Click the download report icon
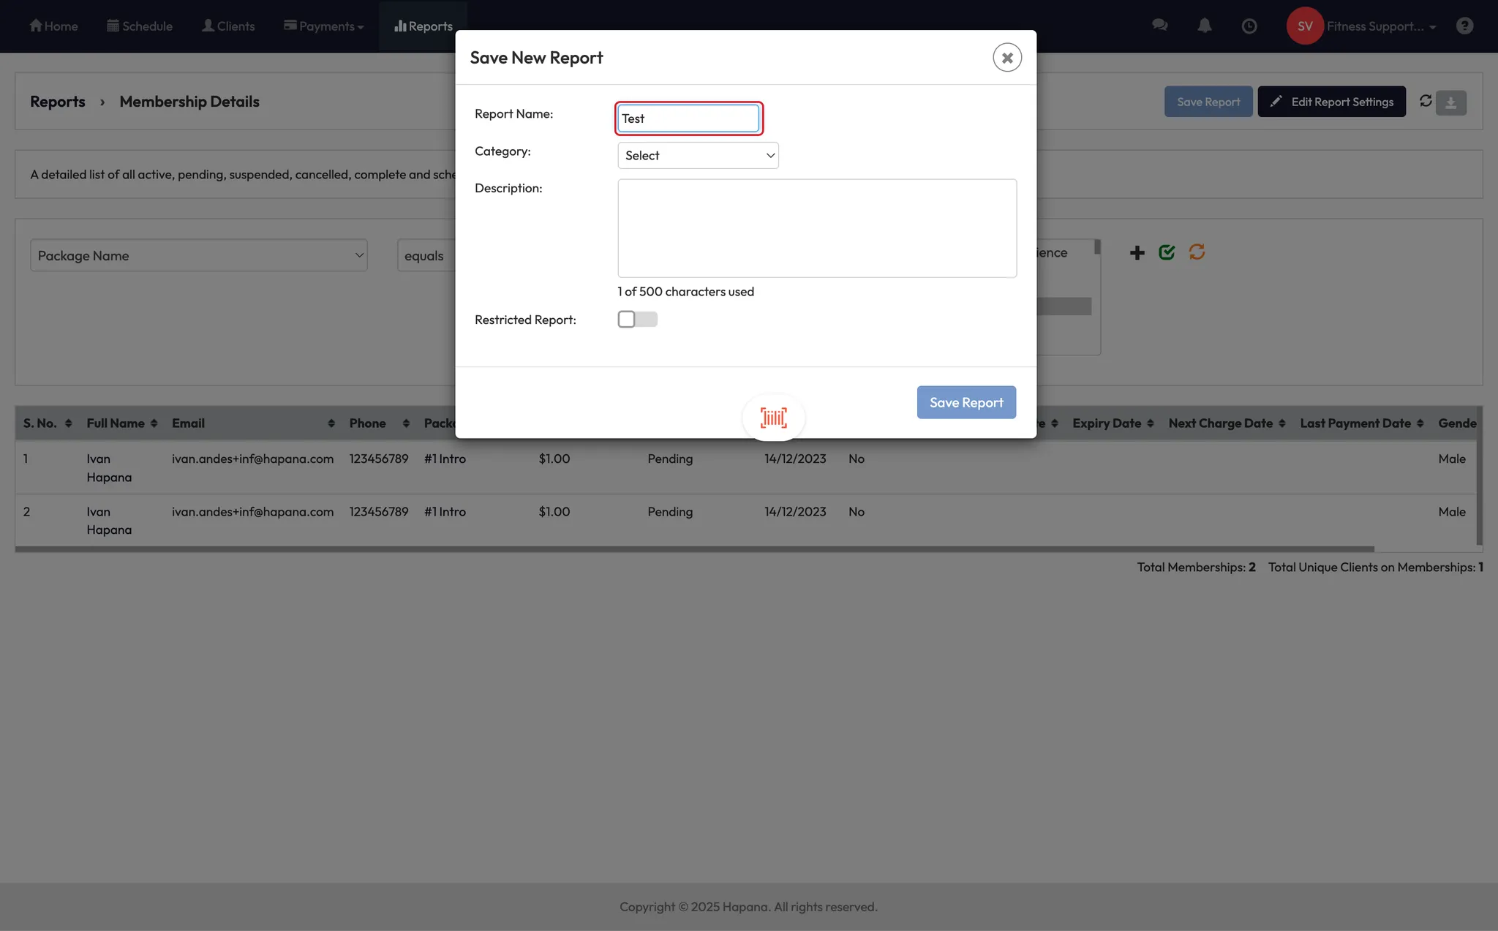 pyautogui.click(x=1450, y=102)
